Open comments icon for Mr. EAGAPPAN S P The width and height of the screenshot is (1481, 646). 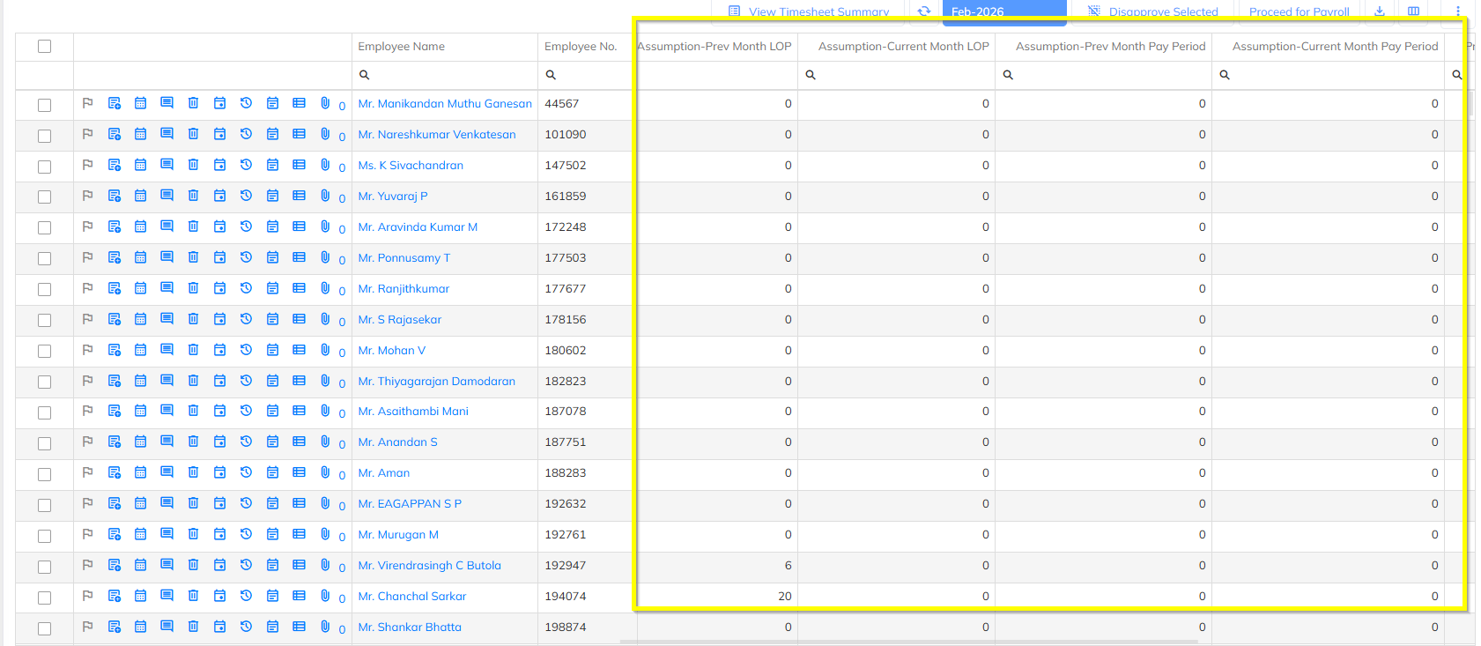tap(167, 503)
